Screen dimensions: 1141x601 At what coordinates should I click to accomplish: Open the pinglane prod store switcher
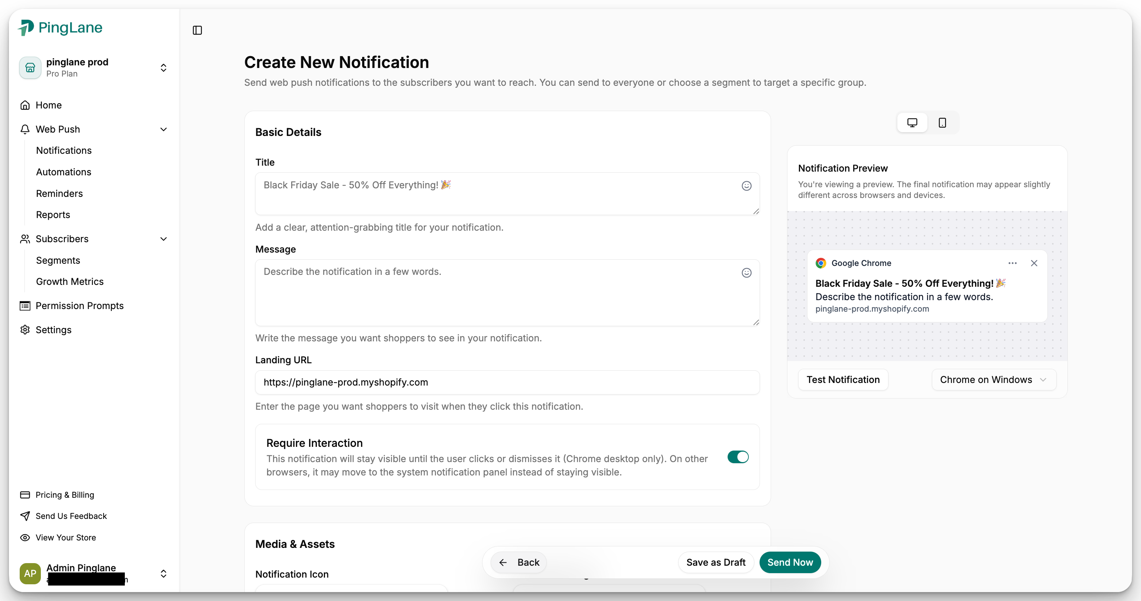pos(163,68)
